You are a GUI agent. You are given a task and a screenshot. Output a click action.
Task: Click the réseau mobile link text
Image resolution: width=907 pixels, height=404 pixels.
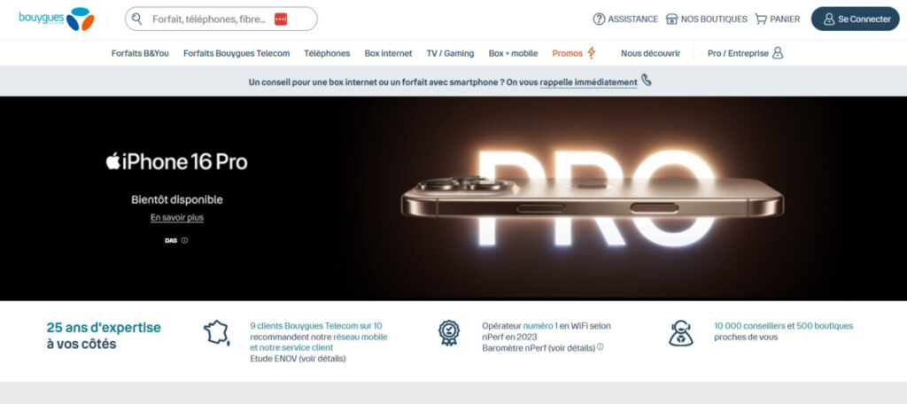[x=360, y=337]
